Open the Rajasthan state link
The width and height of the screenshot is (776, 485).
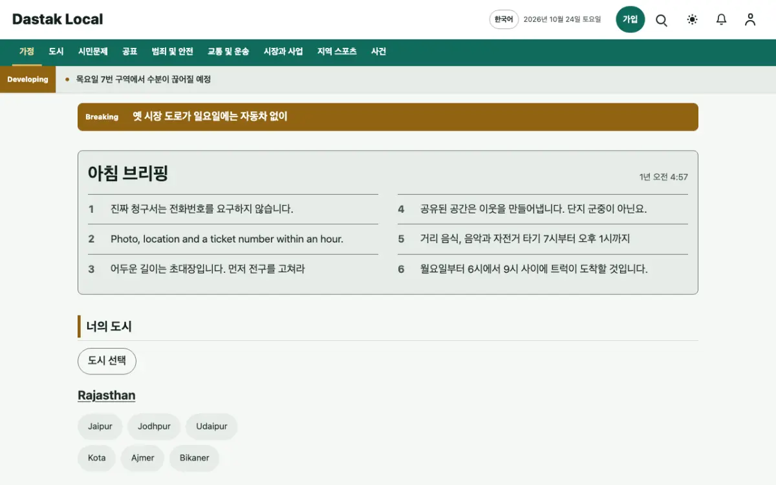pos(107,395)
